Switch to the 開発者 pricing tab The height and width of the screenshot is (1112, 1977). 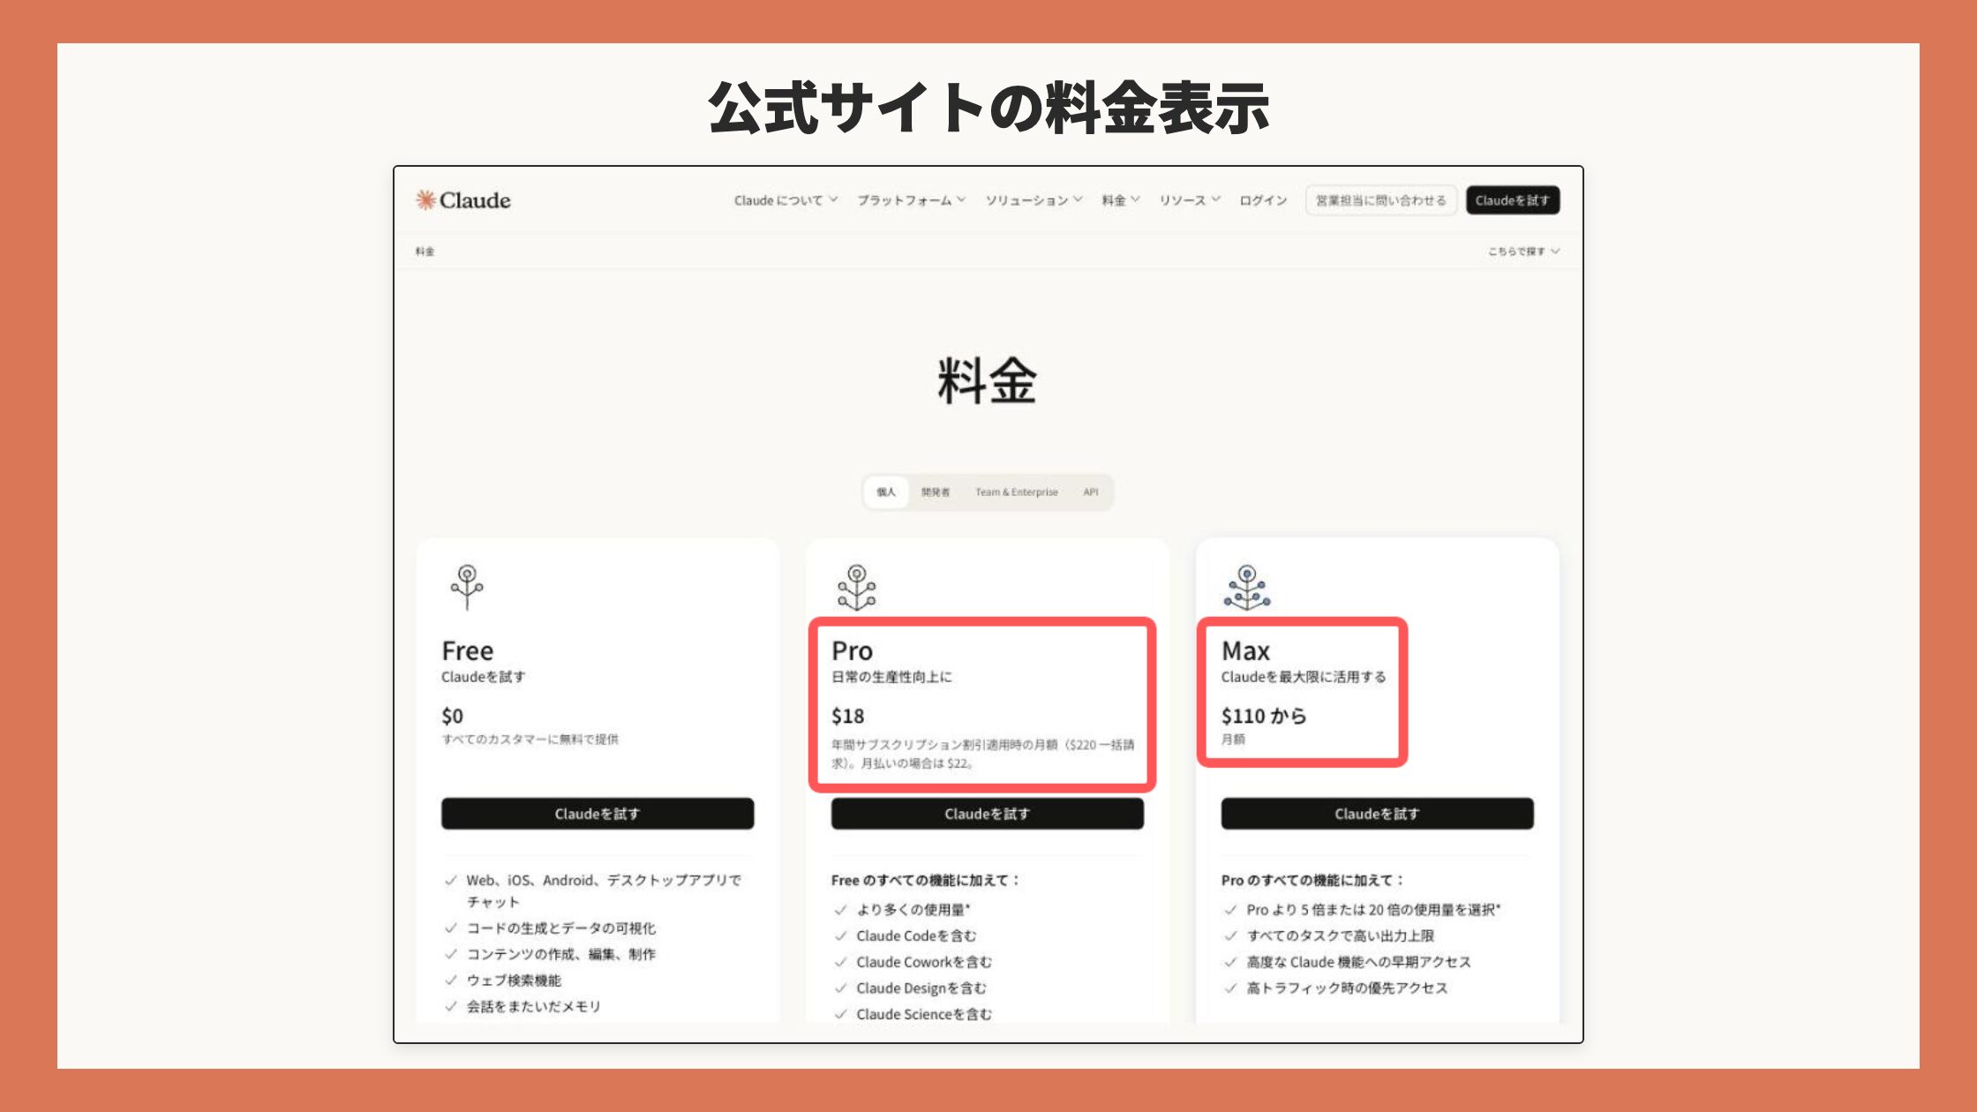pos(936,492)
